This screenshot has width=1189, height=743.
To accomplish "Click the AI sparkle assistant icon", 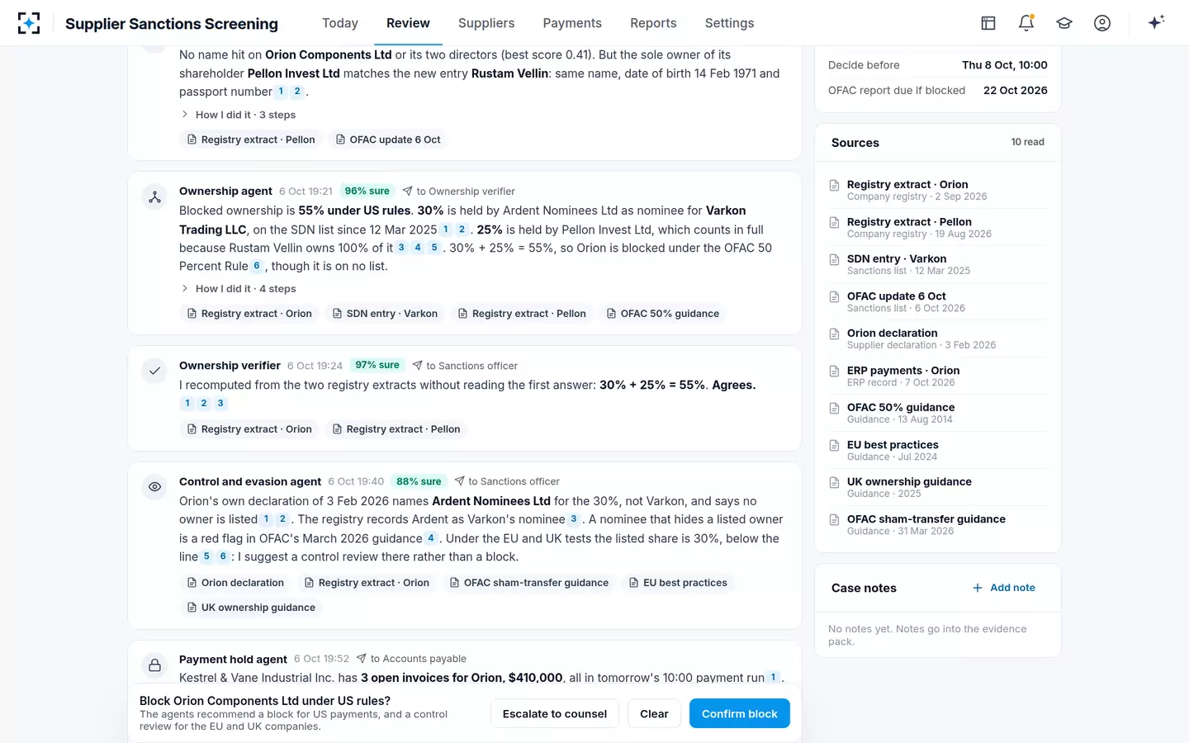I will pos(1156,22).
